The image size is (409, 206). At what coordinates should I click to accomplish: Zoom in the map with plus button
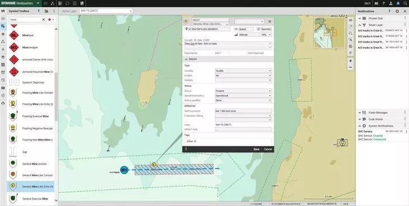pos(350,61)
